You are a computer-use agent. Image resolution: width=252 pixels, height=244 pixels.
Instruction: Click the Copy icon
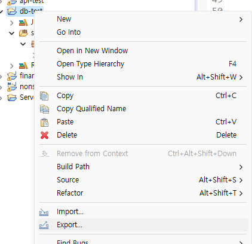pos(44,96)
